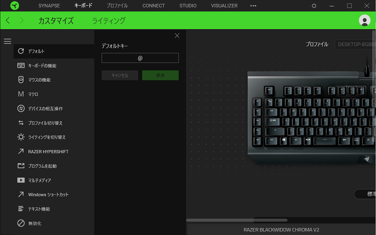376x235 pixels.
Task: Select the デフォルト reset icon in sidebar
Action: click(21, 51)
